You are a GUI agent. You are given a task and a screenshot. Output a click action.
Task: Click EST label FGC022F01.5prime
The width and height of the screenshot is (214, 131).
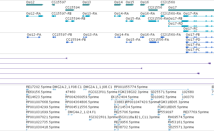click(103, 92)
